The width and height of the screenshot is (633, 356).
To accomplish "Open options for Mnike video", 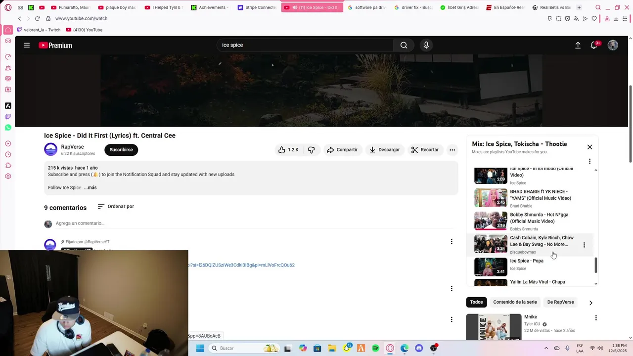I will pos(596,318).
